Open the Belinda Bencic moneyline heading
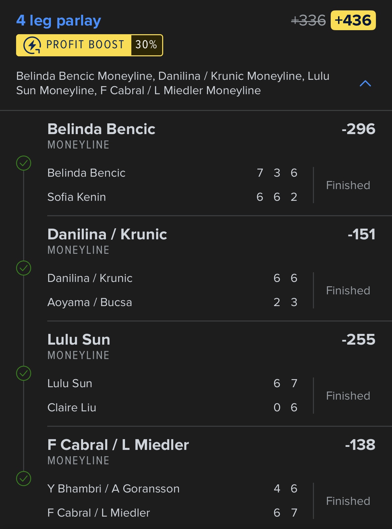The image size is (392, 529). [x=101, y=129]
